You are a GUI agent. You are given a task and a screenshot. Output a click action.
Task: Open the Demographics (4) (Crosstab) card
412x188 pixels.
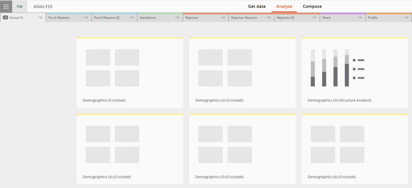130,149
